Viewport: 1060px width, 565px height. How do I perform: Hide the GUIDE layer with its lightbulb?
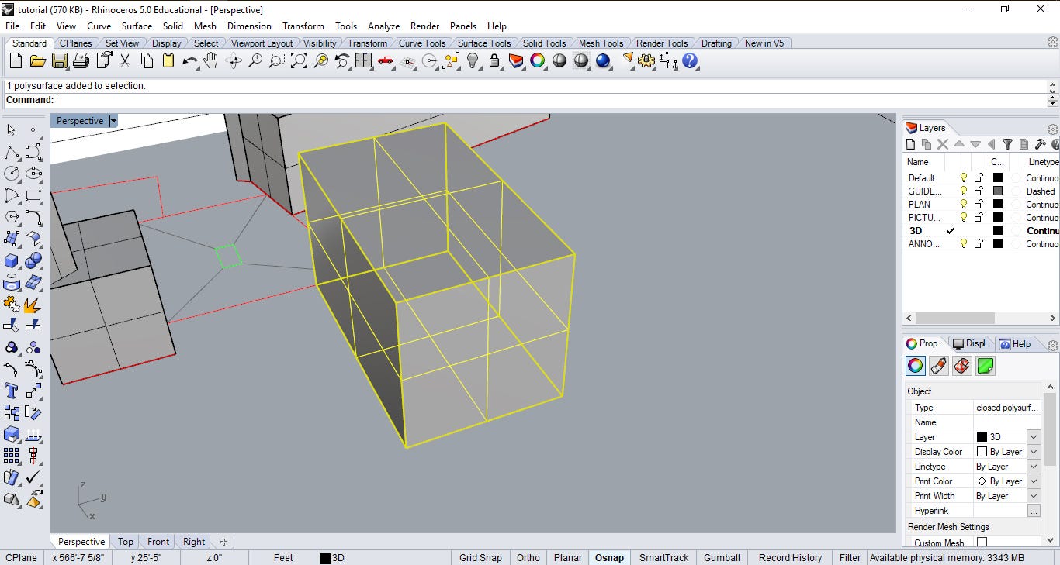[965, 191]
